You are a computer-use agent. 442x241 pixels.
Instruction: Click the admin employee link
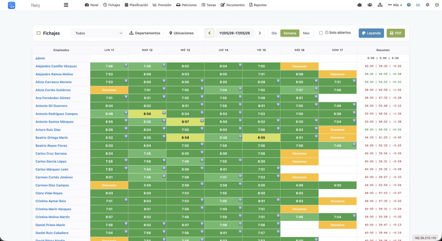tap(40, 58)
